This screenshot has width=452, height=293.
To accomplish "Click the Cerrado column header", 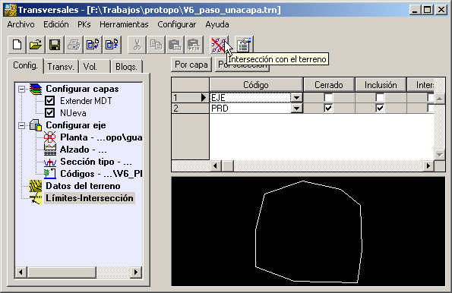I will [329, 85].
